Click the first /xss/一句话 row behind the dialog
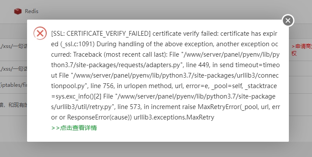 pos(14,46)
